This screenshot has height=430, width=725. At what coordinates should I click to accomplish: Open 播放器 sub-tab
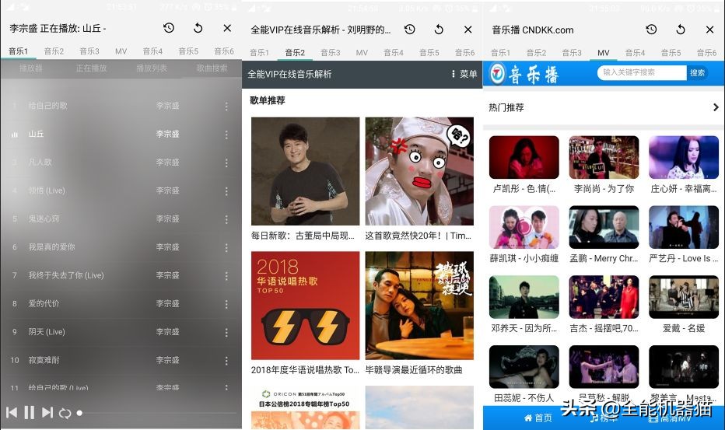pyautogui.click(x=30, y=68)
